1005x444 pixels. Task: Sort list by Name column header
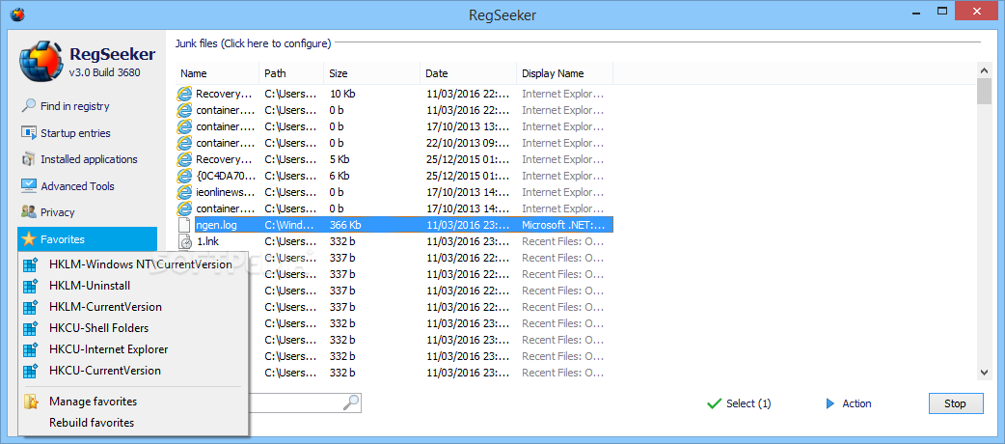[x=217, y=73]
